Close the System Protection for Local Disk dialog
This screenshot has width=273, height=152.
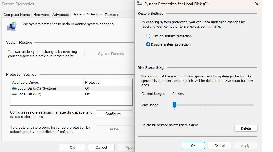(257, 4)
